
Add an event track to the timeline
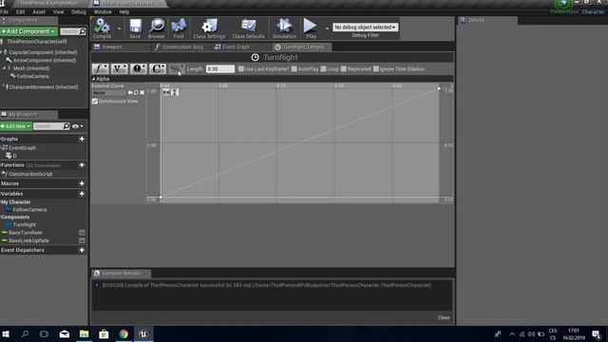coord(138,68)
